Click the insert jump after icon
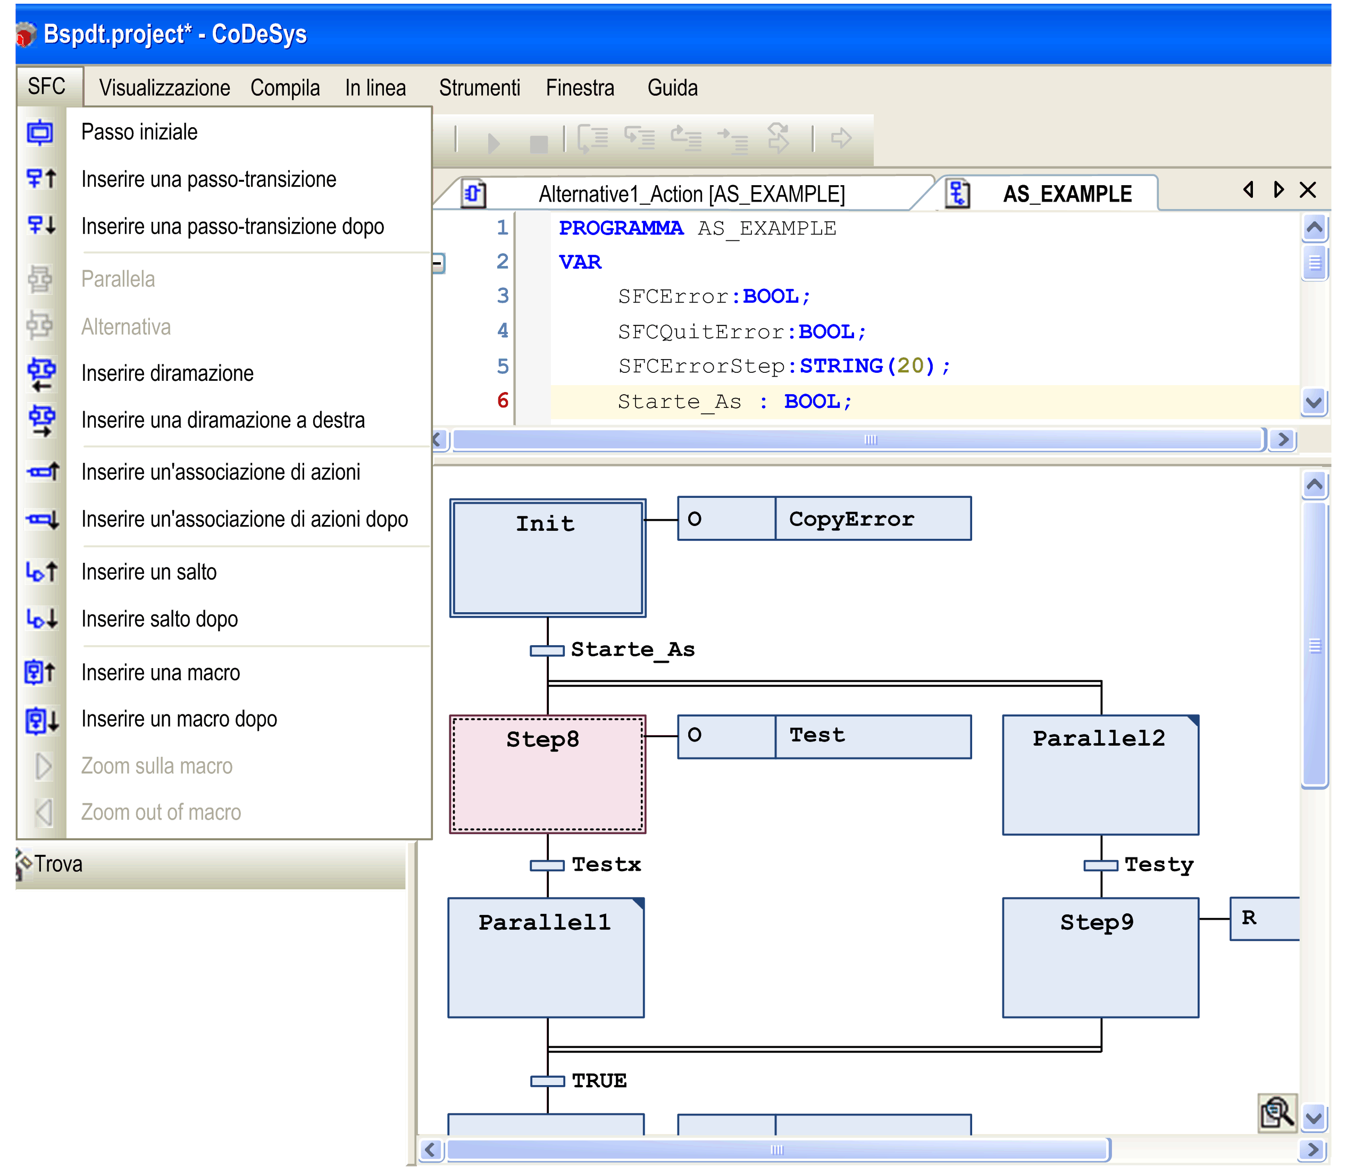Image resolution: width=1346 pixels, height=1167 pixels. pyautogui.click(x=41, y=619)
